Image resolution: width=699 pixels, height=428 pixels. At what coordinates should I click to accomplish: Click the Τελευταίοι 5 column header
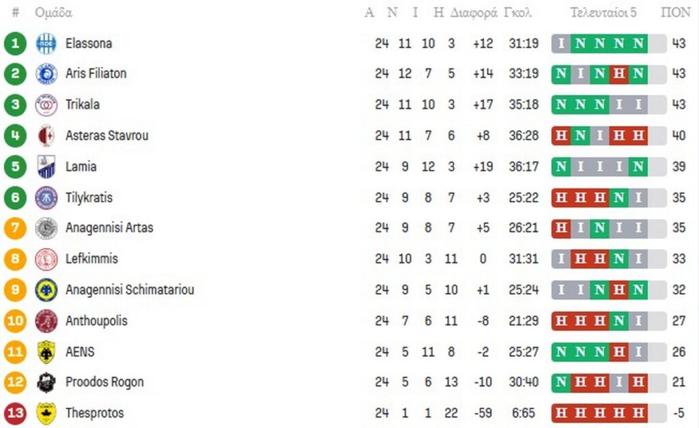(x=603, y=12)
